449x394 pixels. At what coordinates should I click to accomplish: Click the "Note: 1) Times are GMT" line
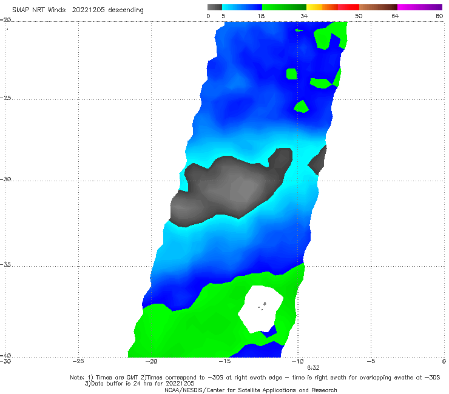[255, 378]
